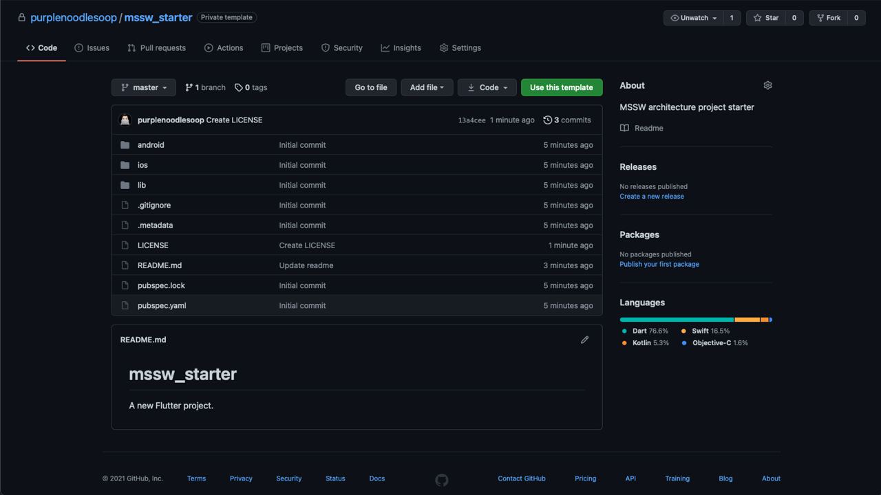Open the Update readme commit message
Viewport: 881px width, 495px height.
click(x=306, y=265)
